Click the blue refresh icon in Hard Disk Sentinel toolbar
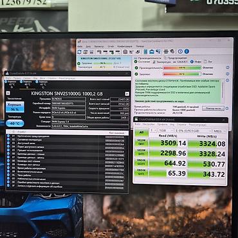The width and height of the screenshot is (238, 238). 80,51
